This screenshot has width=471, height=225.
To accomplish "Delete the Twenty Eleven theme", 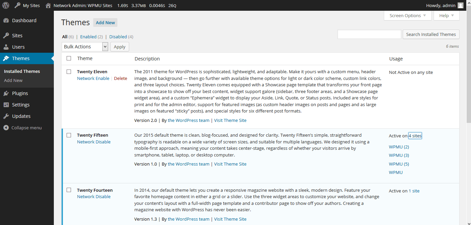I will pyautogui.click(x=120, y=78).
